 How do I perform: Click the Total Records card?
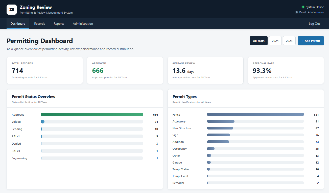[x=45, y=70]
